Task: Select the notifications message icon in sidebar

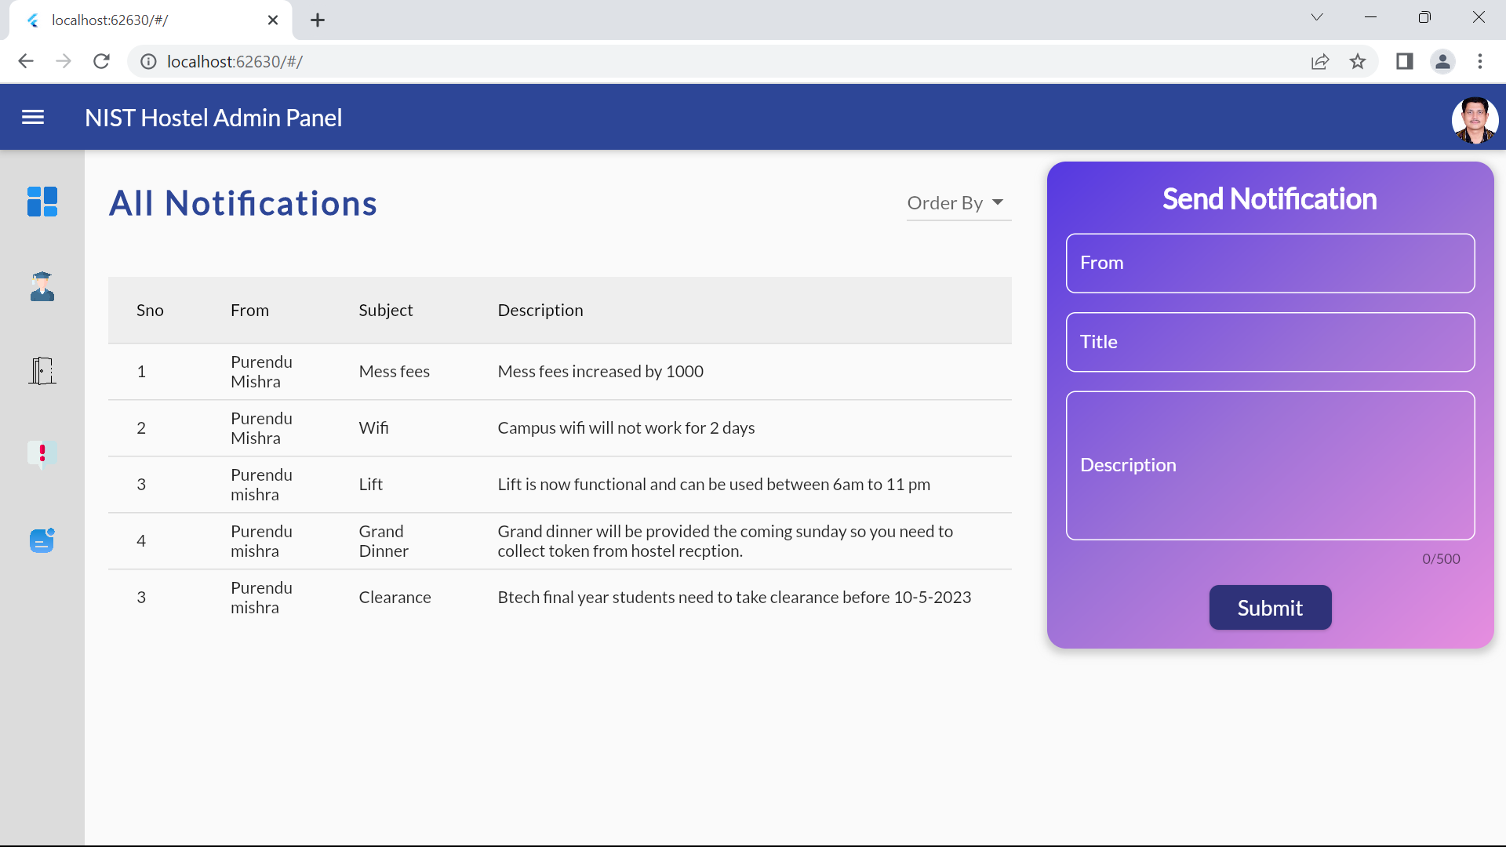Action: pyautogui.click(x=42, y=540)
